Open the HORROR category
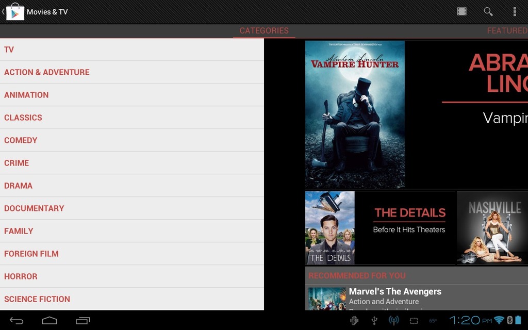The image size is (528, 330). coord(132,276)
